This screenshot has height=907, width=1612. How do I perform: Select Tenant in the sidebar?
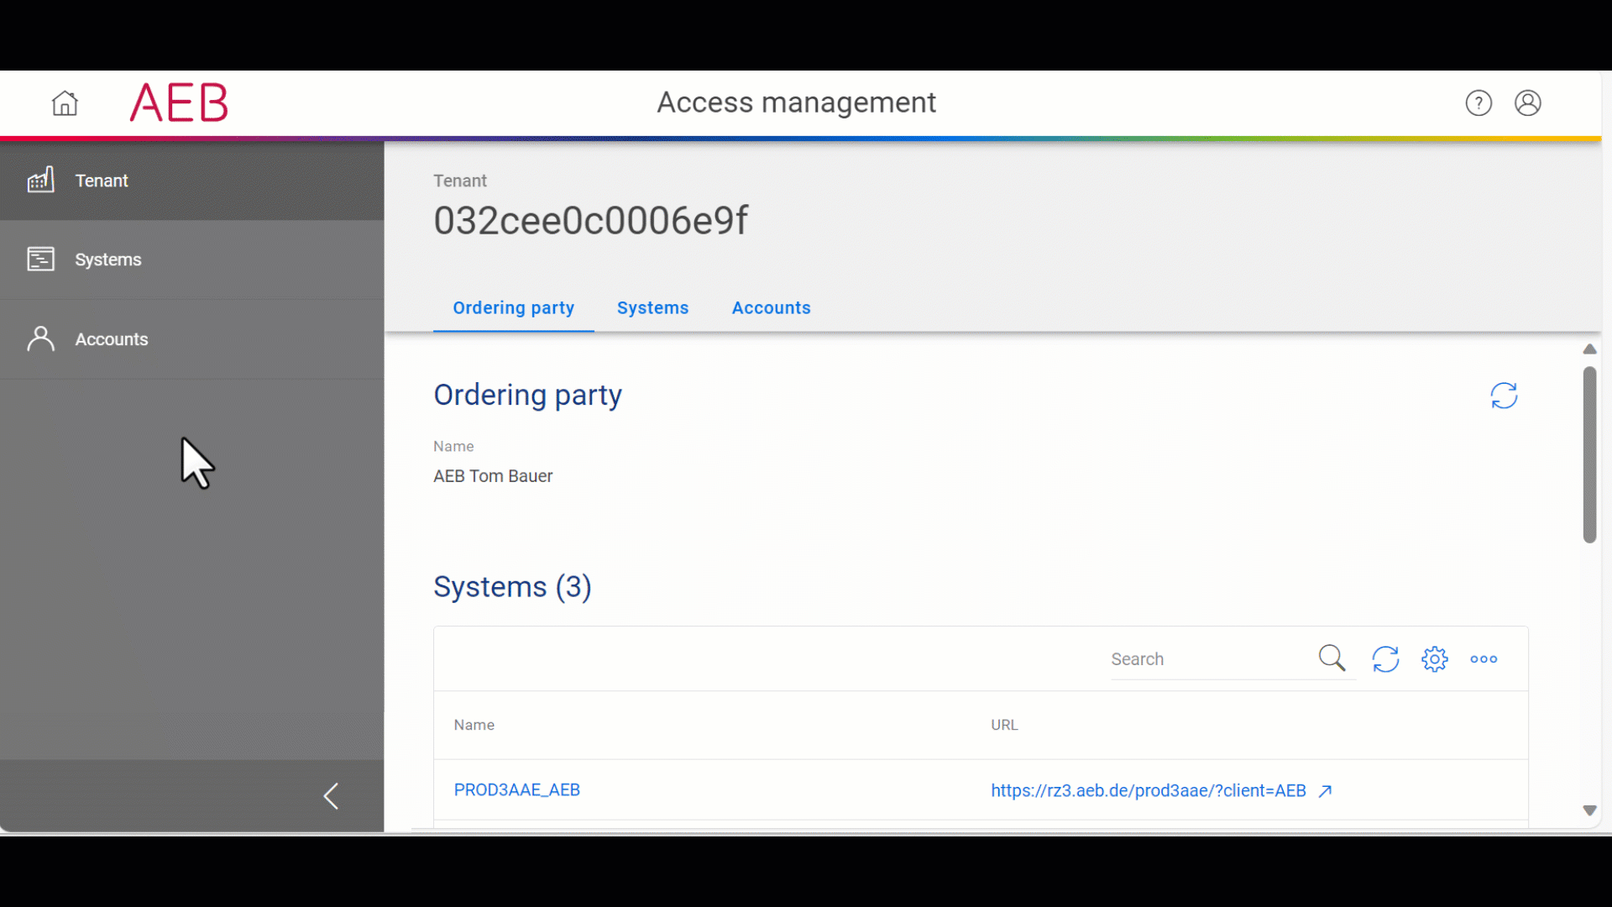point(102,181)
